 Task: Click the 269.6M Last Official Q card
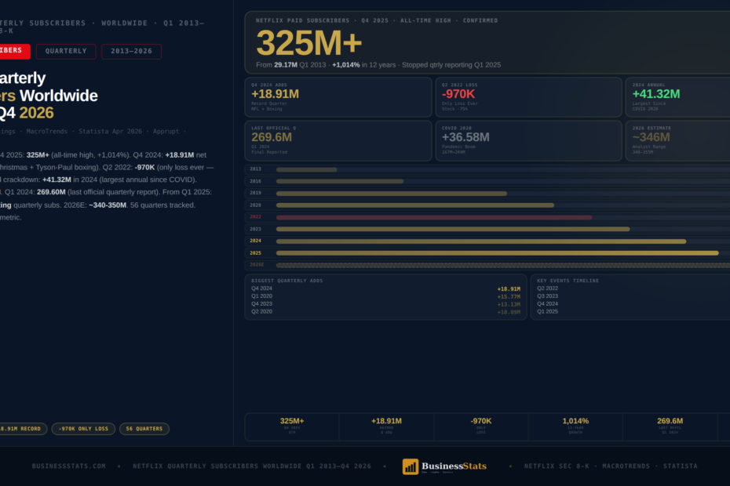pyautogui.click(x=338, y=141)
